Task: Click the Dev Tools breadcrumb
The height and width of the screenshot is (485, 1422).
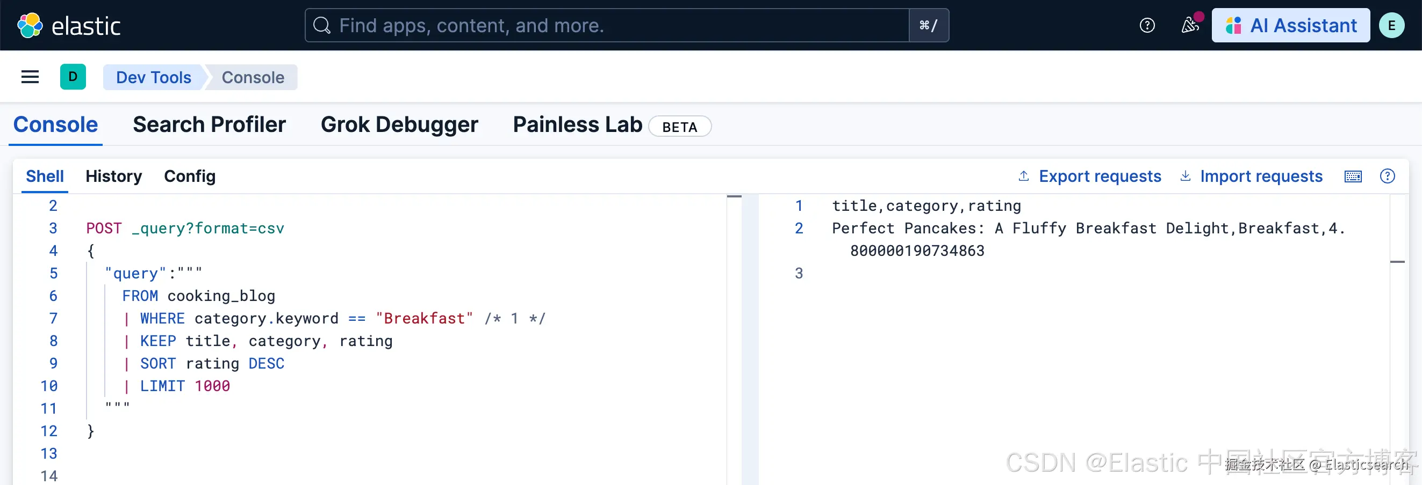Action: coord(154,77)
